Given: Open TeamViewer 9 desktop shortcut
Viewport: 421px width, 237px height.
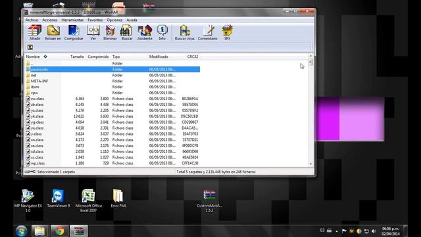Looking at the screenshot, I should coord(59,198).
